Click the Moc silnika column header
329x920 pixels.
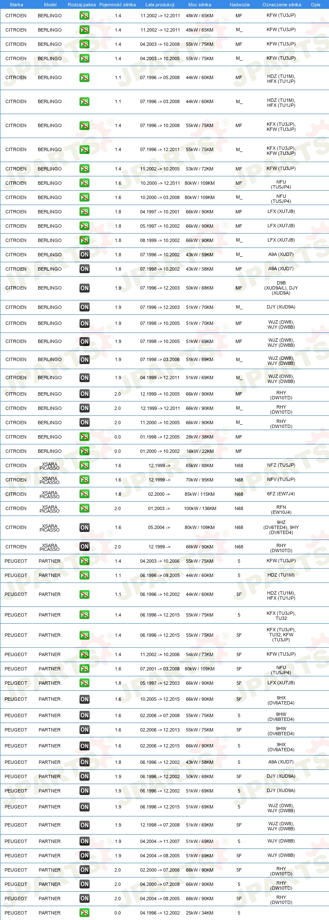[x=200, y=5]
